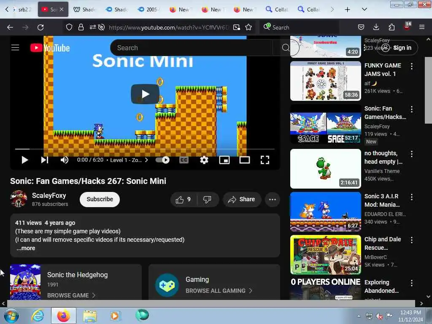432x324 pixels.
Task: Like the video thumbs up
Action: [x=184, y=200]
